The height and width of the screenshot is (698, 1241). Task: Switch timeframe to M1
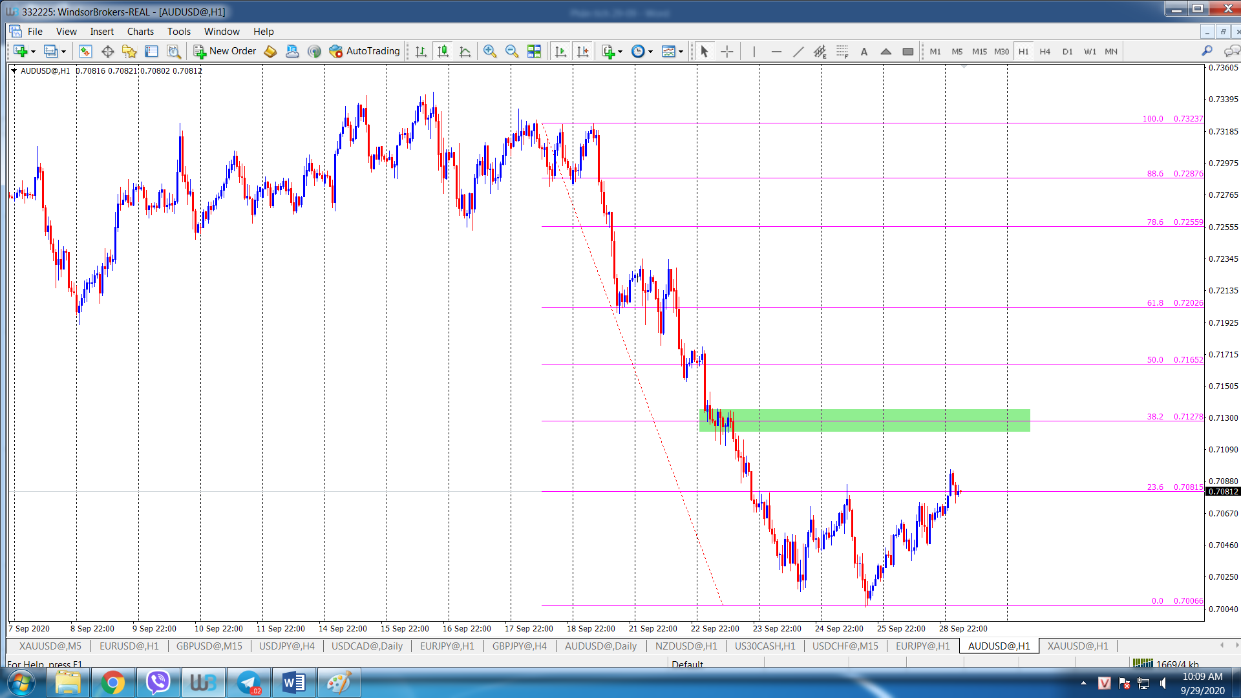tap(935, 52)
